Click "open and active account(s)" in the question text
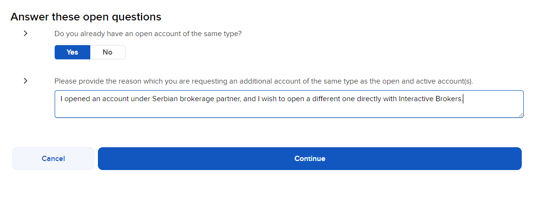This screenshot has height=199, width=546. pyautogui.click(x=431, y=81)
